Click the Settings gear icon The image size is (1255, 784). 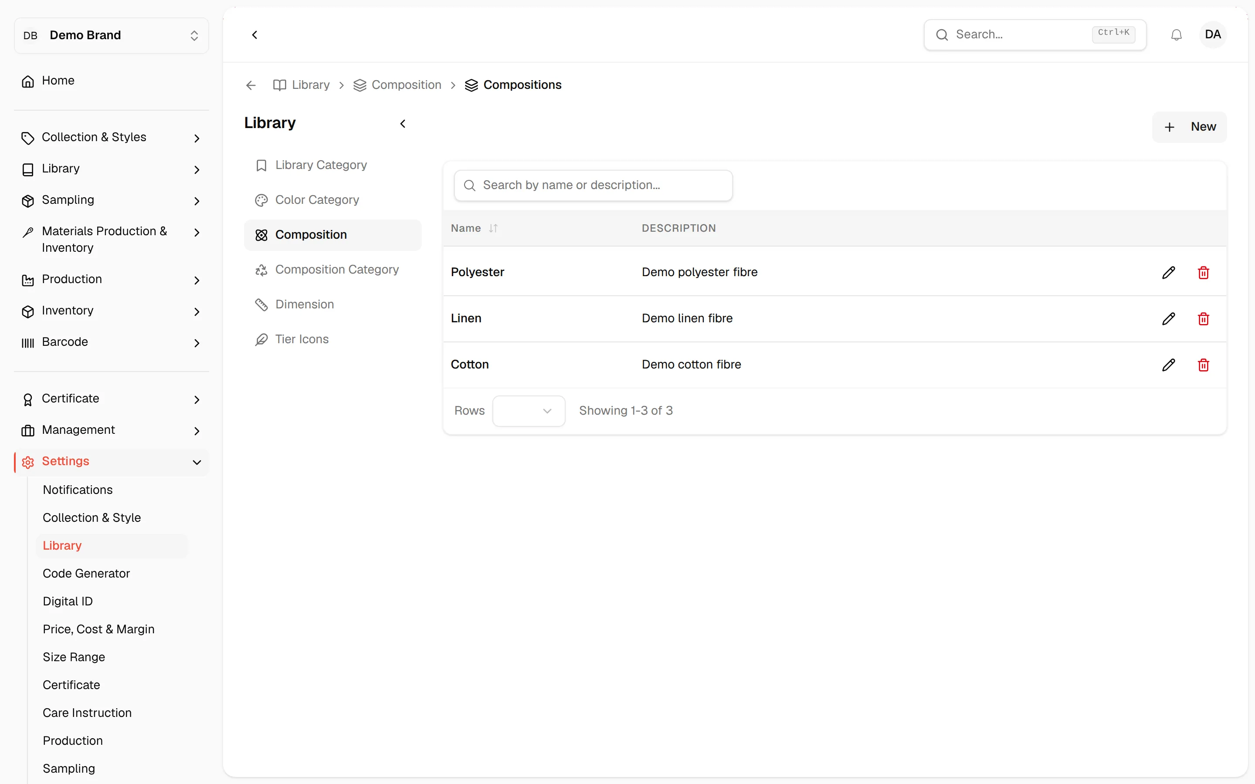(28, 462)
